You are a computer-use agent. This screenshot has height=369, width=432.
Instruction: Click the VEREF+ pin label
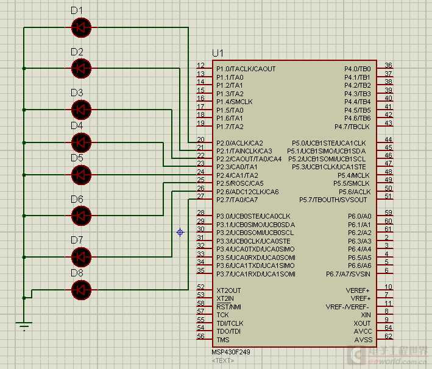tap(358, 290)
